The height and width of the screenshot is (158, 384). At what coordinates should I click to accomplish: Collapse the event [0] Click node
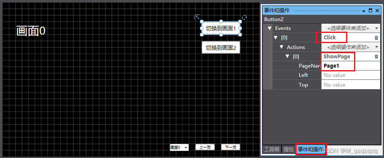click(276, 38)
